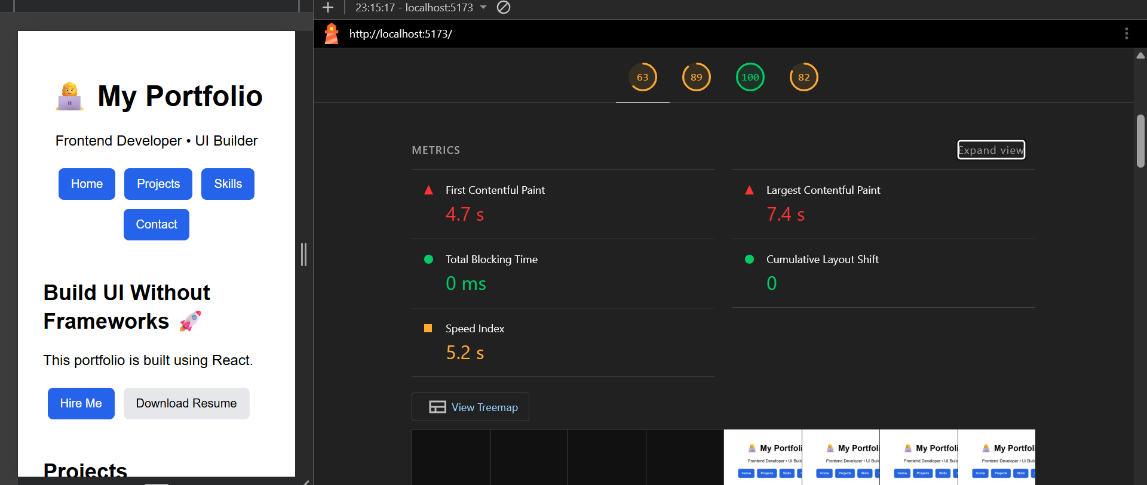Click the 'Frontend Developer • UI Builder' subtitle
The image size is (1147, 485).
click(157, 141)
